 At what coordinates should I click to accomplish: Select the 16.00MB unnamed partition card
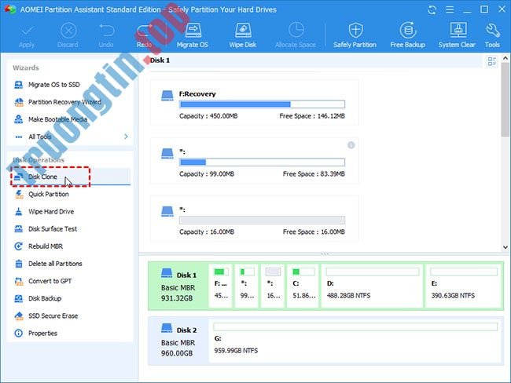(255, 218)
